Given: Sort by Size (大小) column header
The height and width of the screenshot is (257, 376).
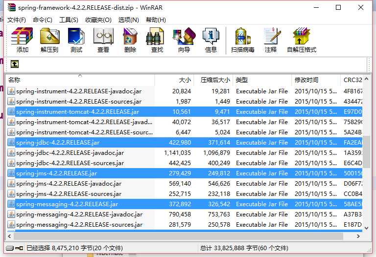Looking at the screenshot, I should click(174, 80).
